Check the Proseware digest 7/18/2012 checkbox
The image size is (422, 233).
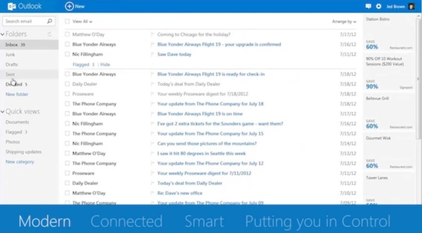tap(67, 94)
